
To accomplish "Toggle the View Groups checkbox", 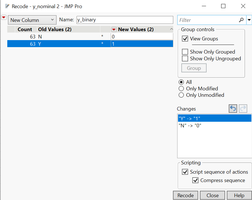I will pos(185,39).
